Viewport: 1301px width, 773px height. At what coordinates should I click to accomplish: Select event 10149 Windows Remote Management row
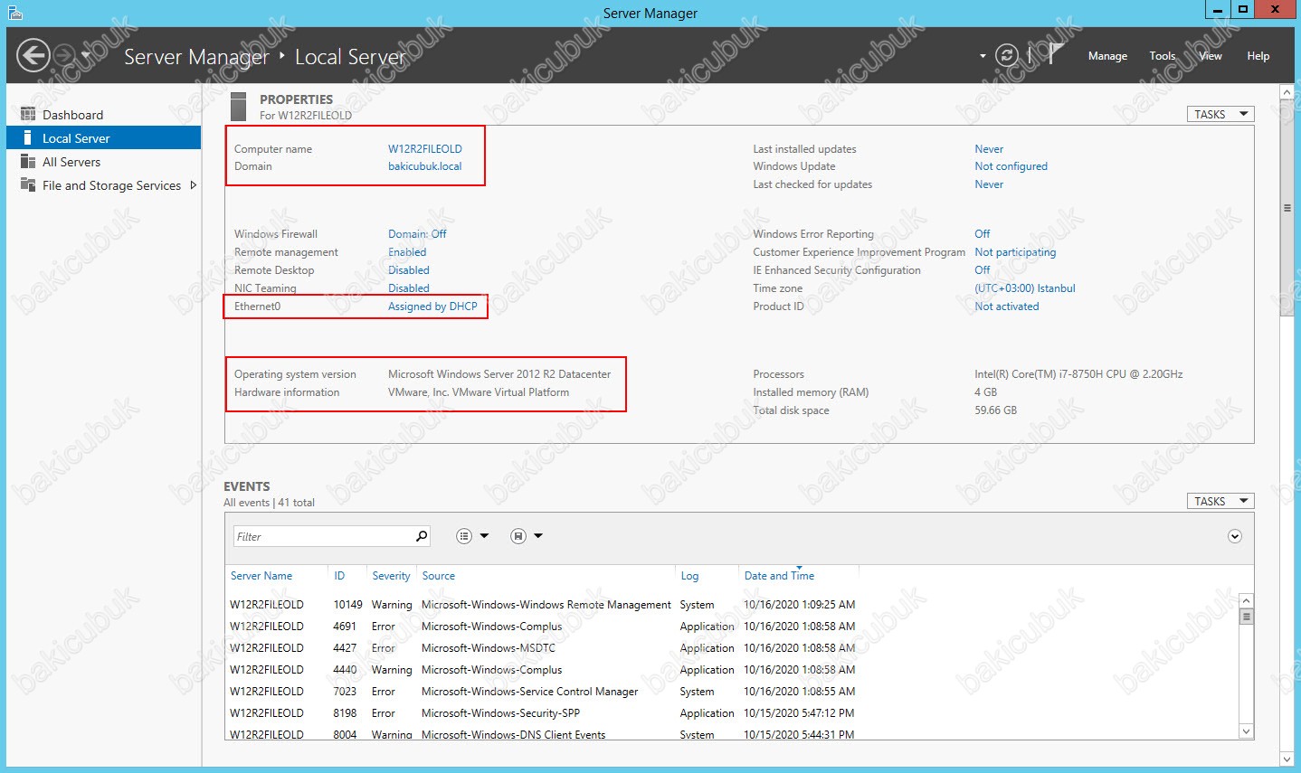tap(731, 605)
